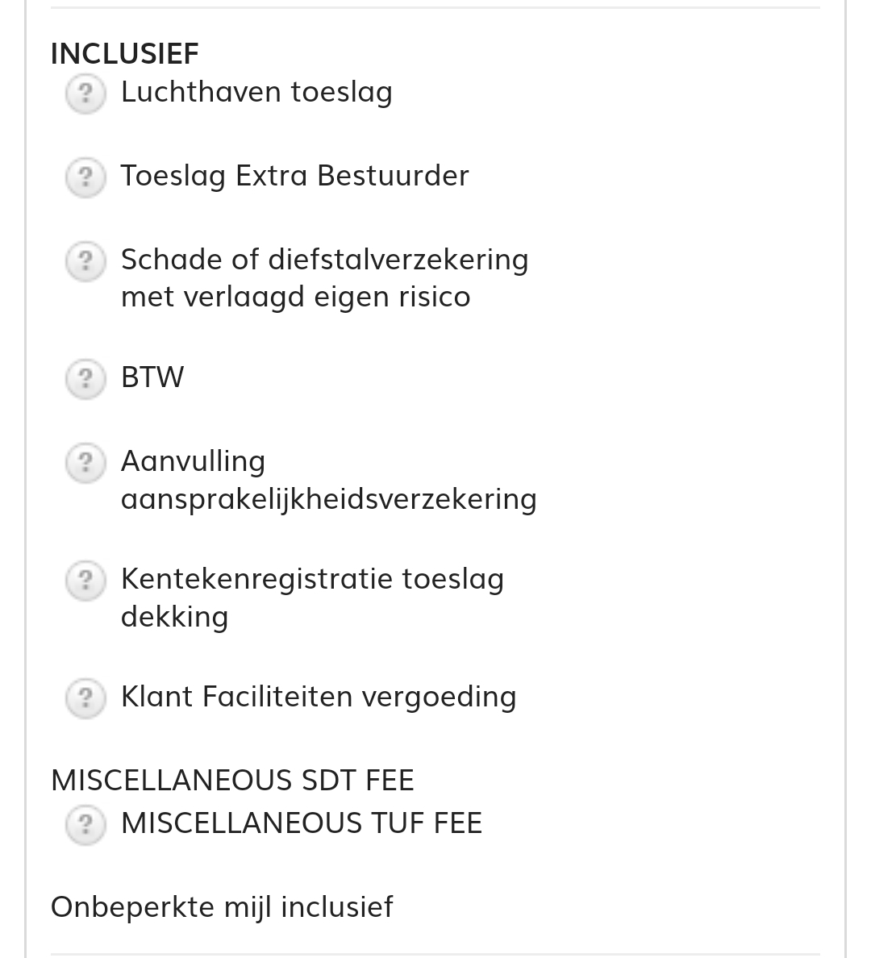The image size is (871, 958).
Task: Click the MISCELLANEOUS TUF FEE text
Action: [x=301, y=823]
